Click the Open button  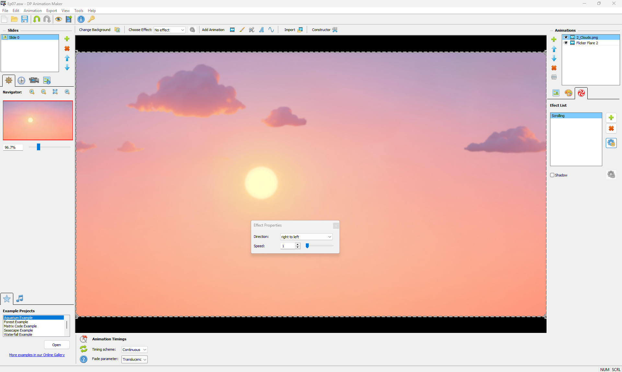click(x=57, y=345)
